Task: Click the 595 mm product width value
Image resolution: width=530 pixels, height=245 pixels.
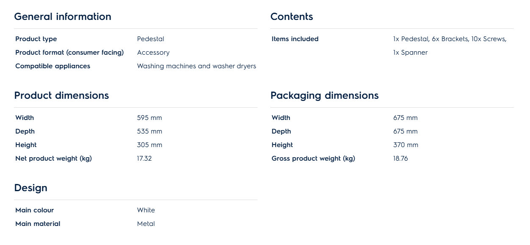Action: pos(150,118)
